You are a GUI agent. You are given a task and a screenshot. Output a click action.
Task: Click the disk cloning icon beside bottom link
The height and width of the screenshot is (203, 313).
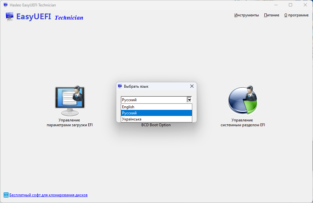[x=6, y=195]
